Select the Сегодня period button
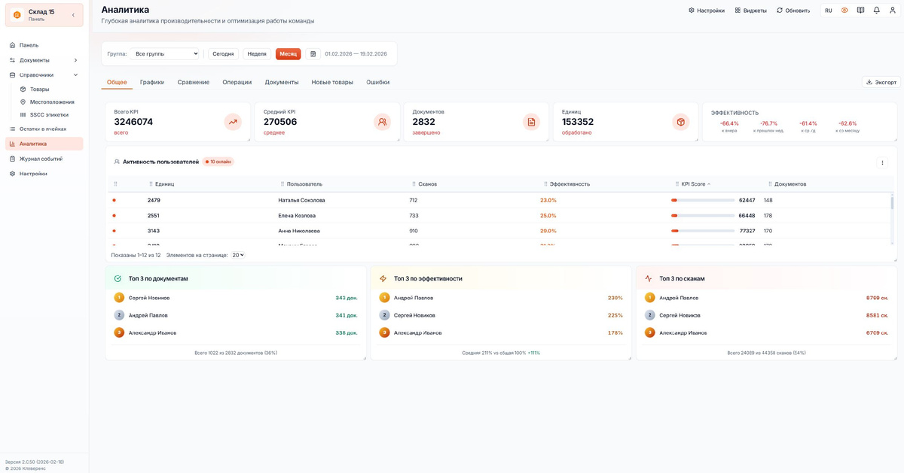This screenshot has height=473, width=904. coord(223,54)
